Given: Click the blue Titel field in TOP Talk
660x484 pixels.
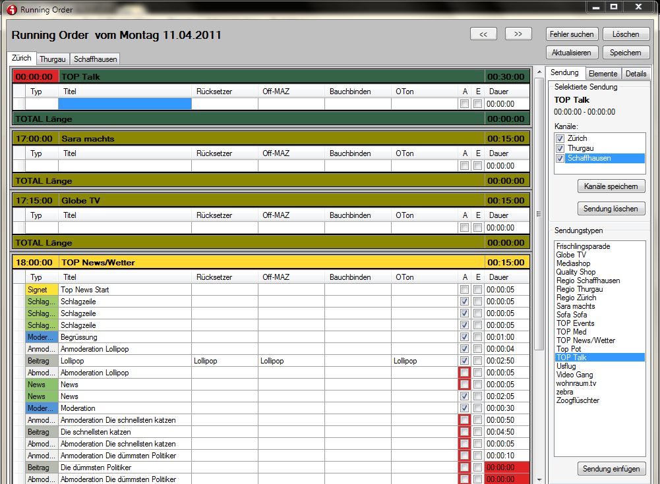Looking at the screenshot, I should tap(125, 104).
